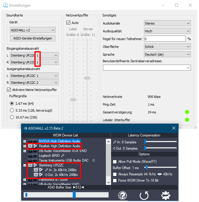199x202 pixels.
Task: Click WDM Device List scrollbar down arrow
Action: click(108, 182)
